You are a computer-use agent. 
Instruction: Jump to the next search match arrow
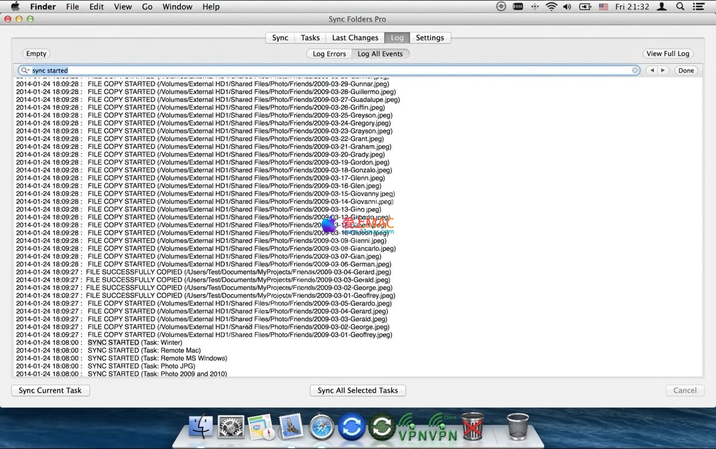[x=663, y=70]
